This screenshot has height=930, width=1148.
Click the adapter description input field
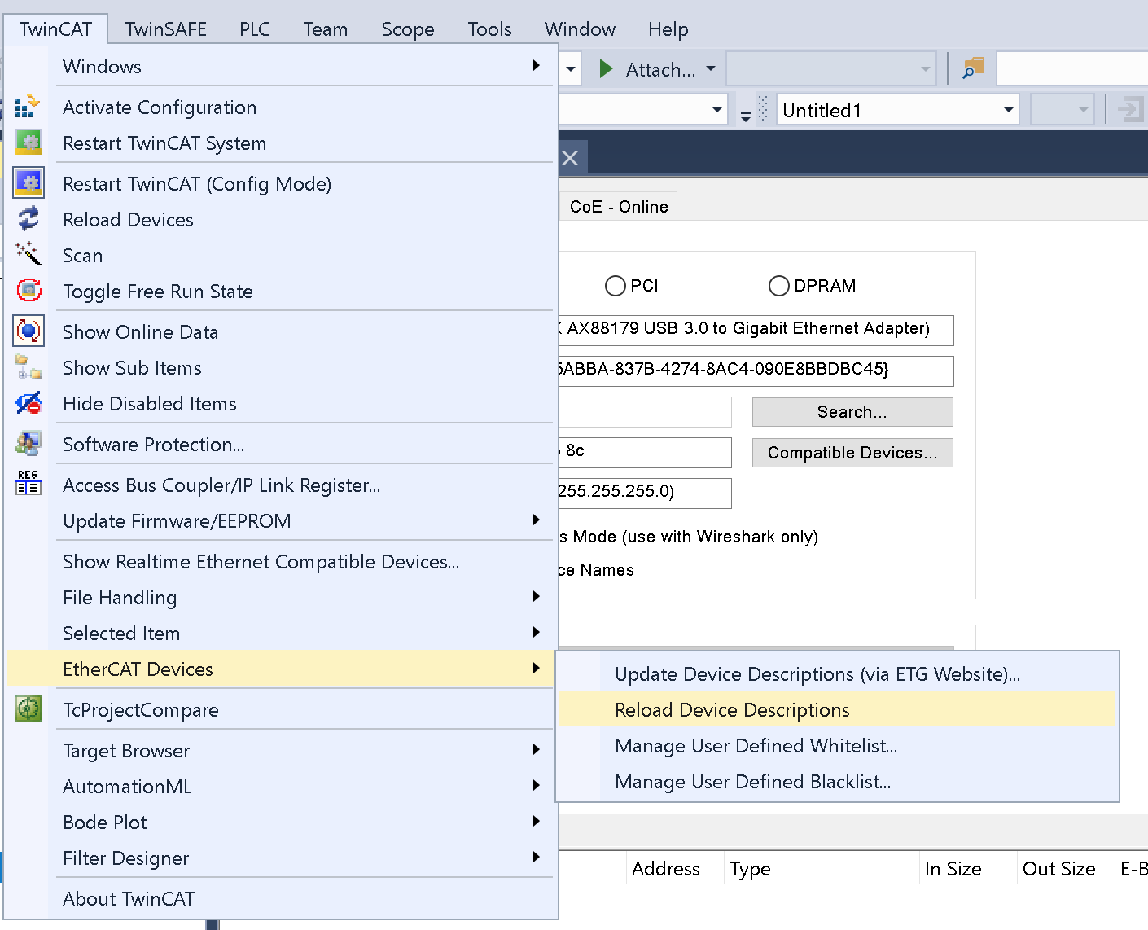click(x=756, y=329)
